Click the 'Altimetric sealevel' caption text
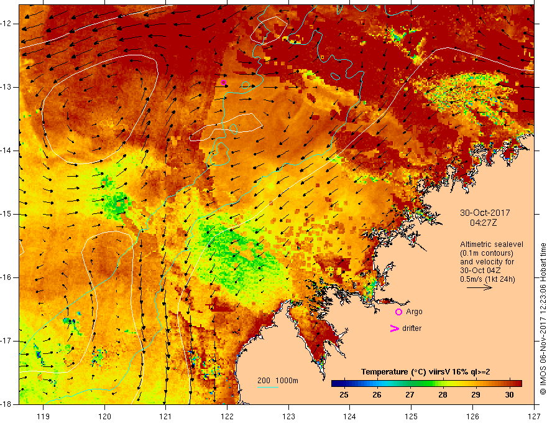The image size is (547, 423). coord(492,244)
